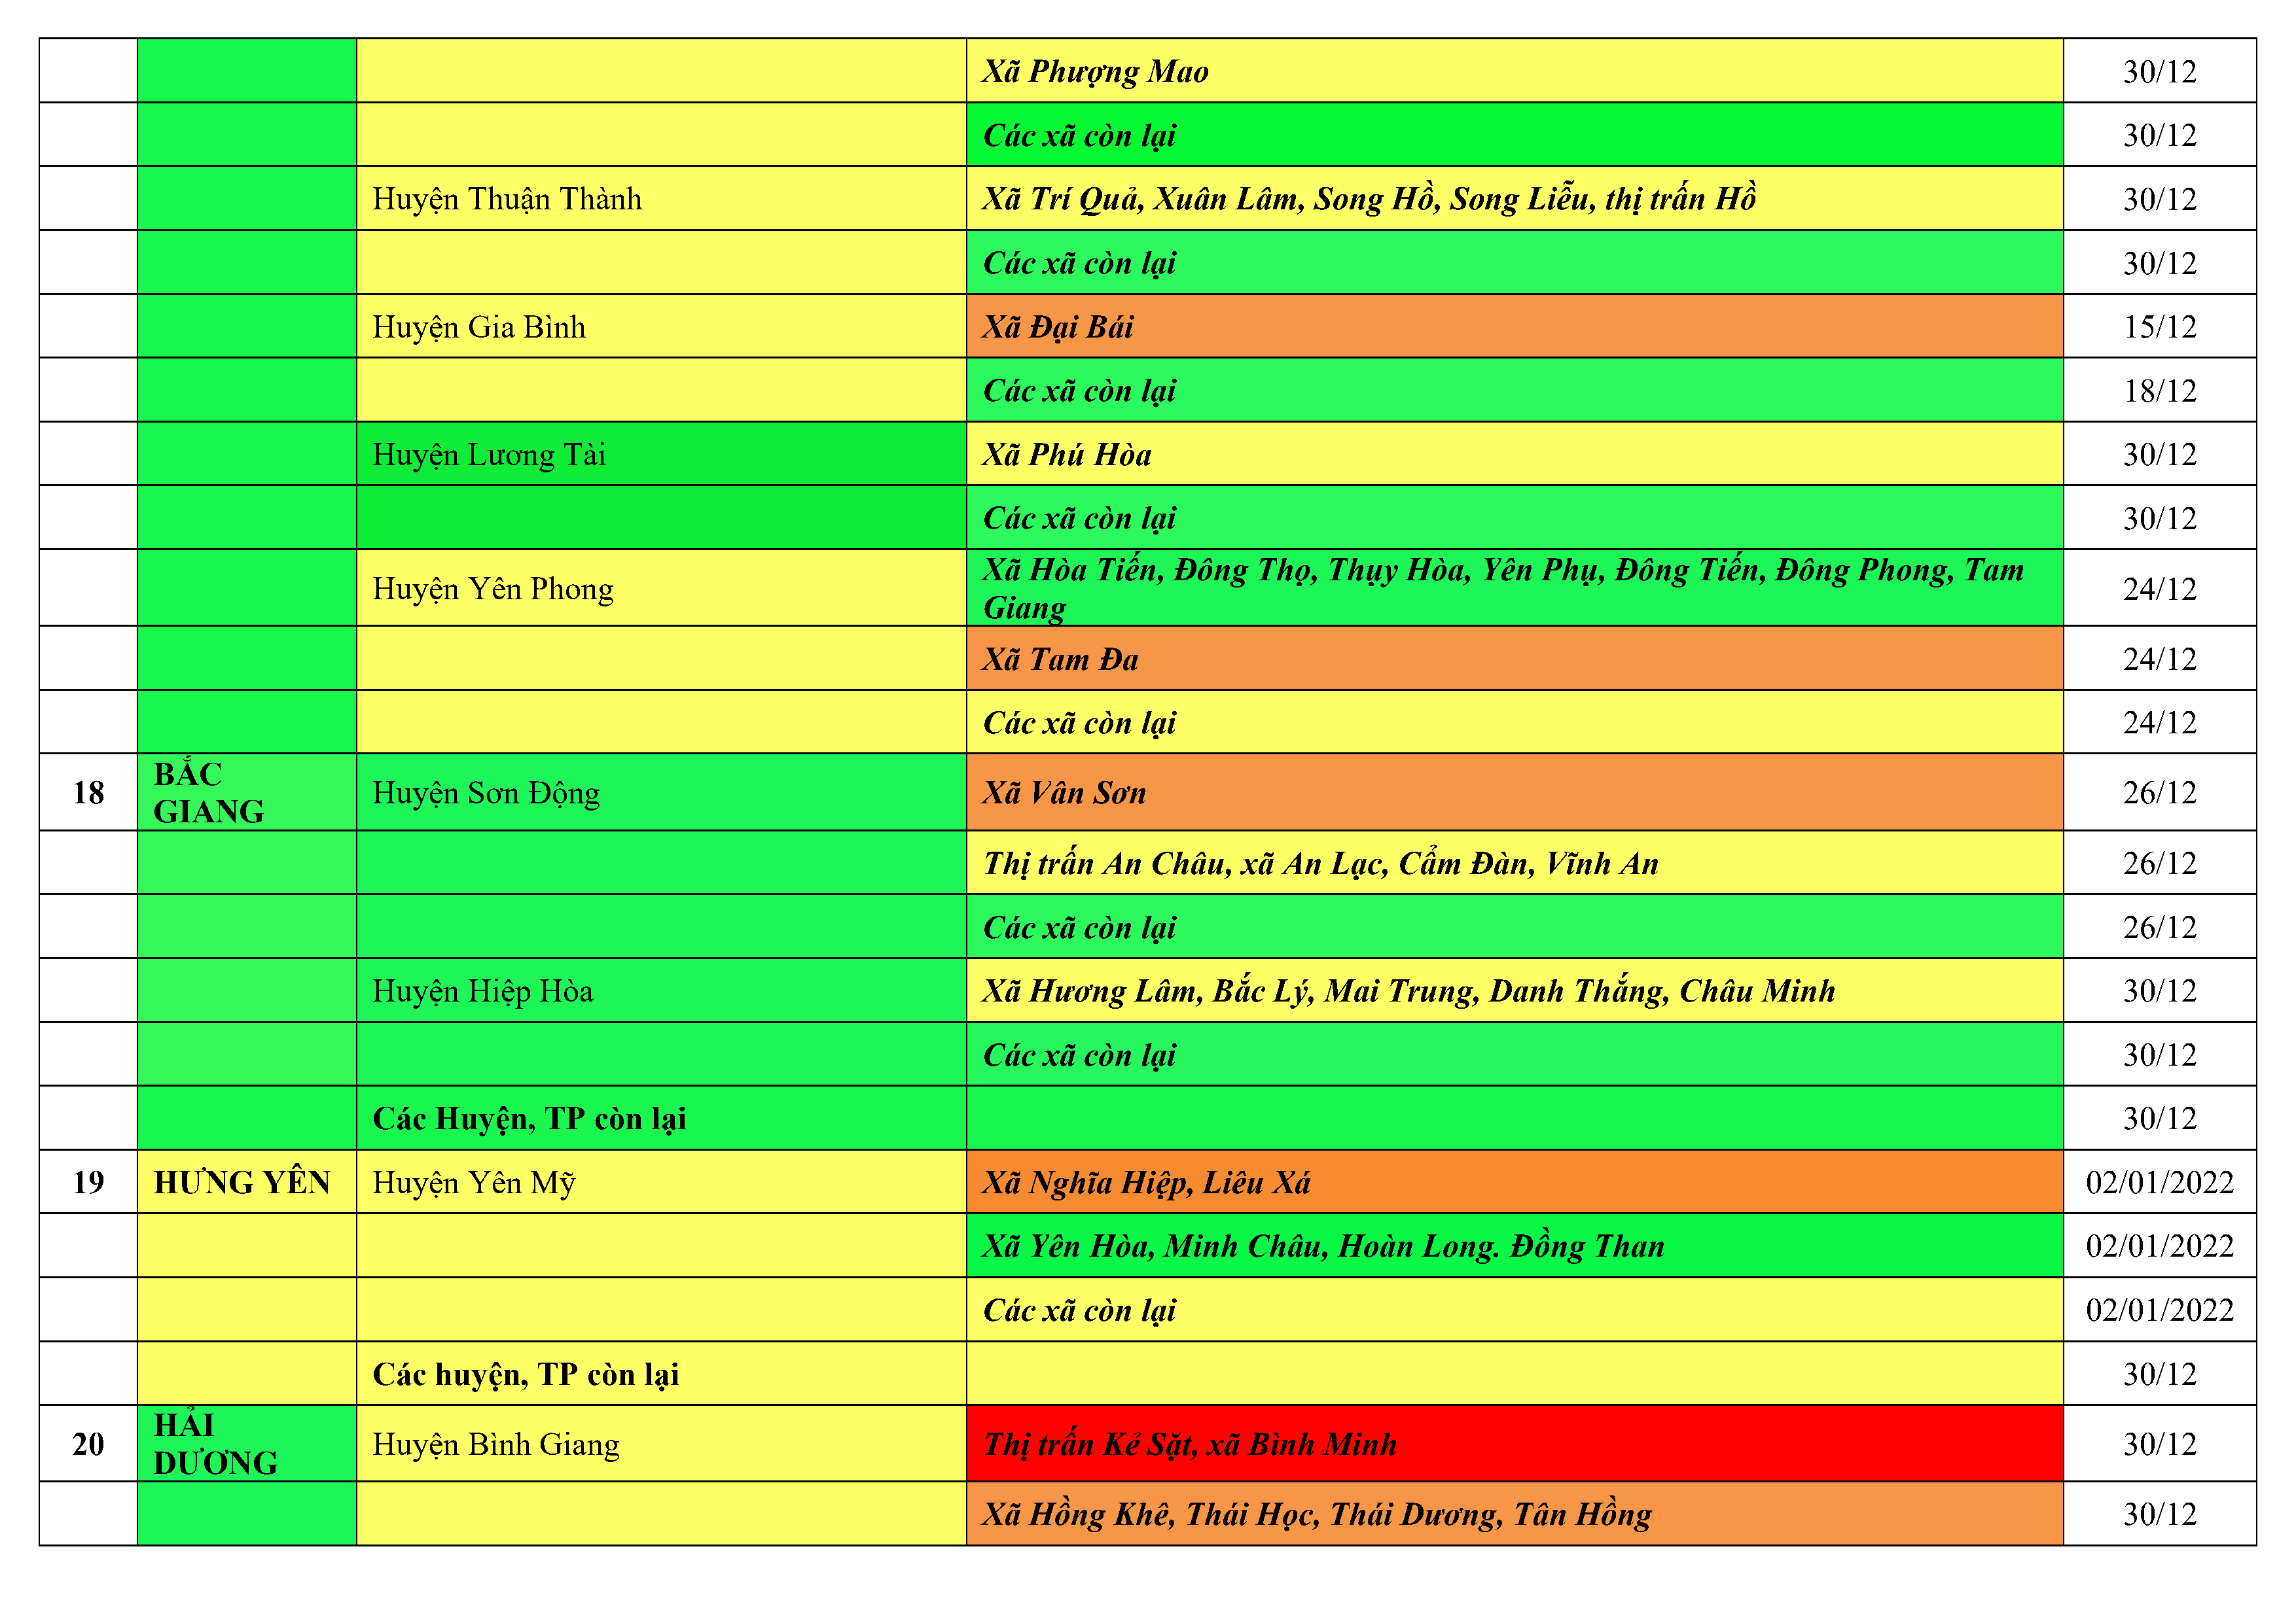Click the Xã Phú Hòa cell
Screen dimensions: 2296x1623
(1513, 455)
